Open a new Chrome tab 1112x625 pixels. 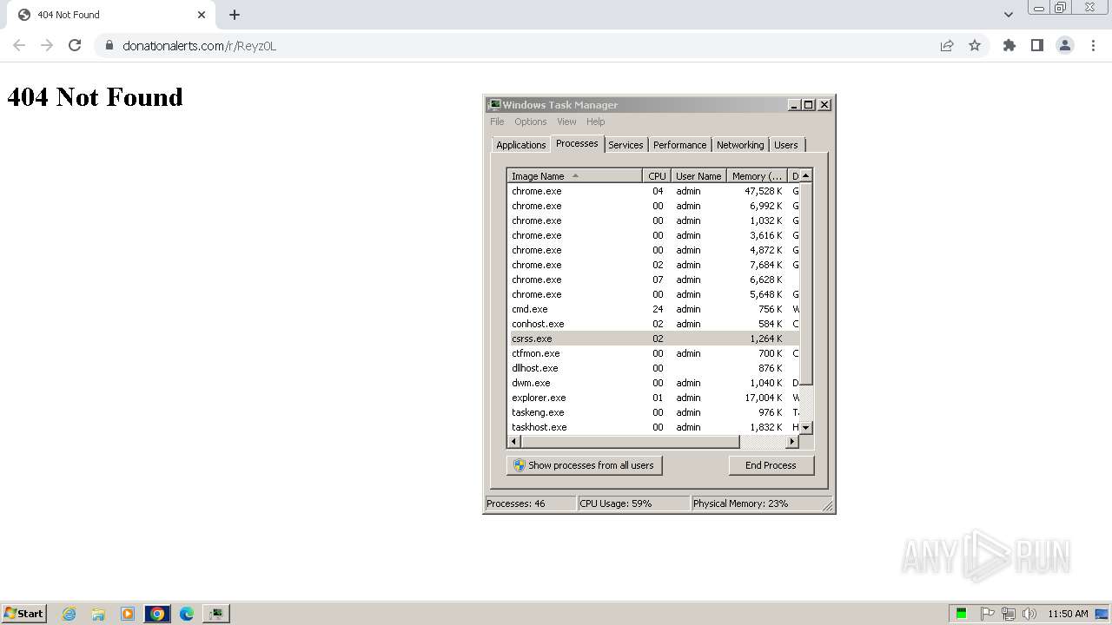(x=235, y=15)
